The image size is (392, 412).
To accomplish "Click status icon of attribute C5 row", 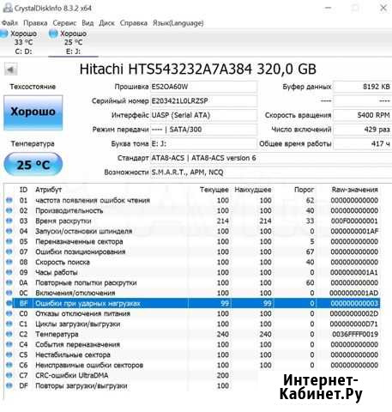I will (9, 354).
